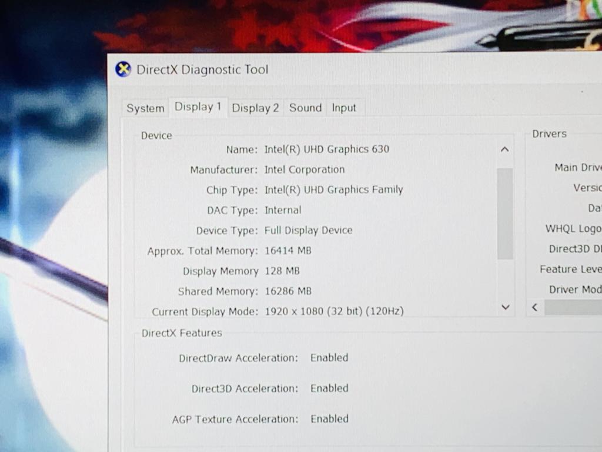
Task: Click the 'Chip Type:' label
Action: [x=232, y=190]
